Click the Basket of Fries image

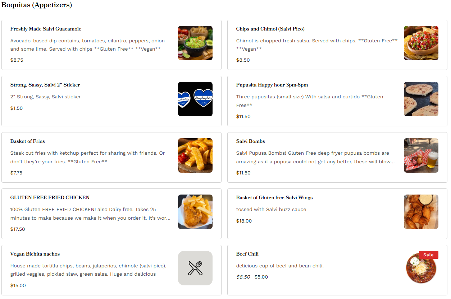point(195,155)
